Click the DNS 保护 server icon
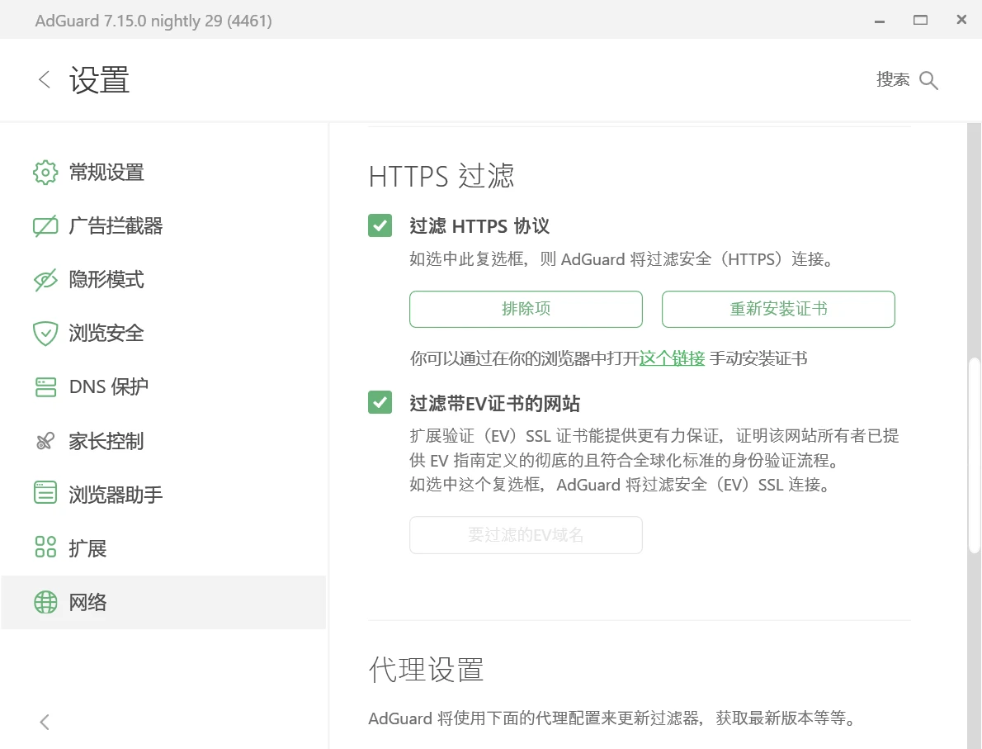This screenshot has height=749, width=982. 45,386
